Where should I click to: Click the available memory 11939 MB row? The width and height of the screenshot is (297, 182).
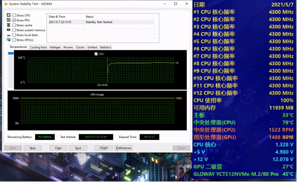click(x=244, y=108)
